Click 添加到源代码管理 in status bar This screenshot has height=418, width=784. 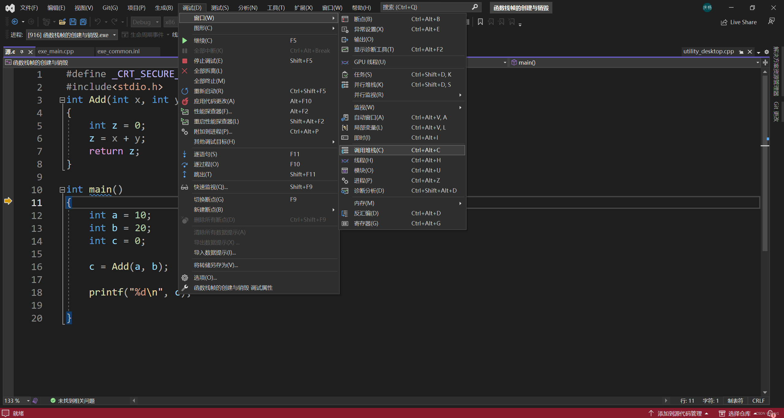[x=679, y=413]
